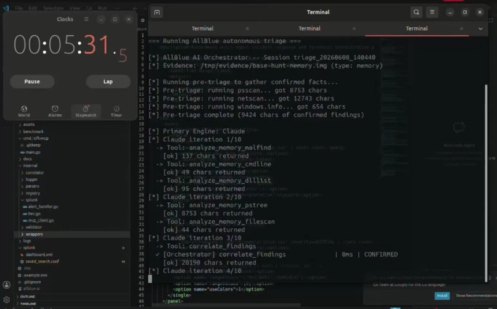Open VS Code File menu

click(18, 8)
